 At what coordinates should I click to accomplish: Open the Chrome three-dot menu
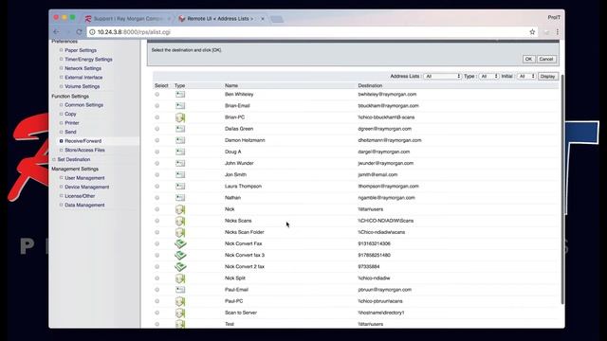click(558, 32)
